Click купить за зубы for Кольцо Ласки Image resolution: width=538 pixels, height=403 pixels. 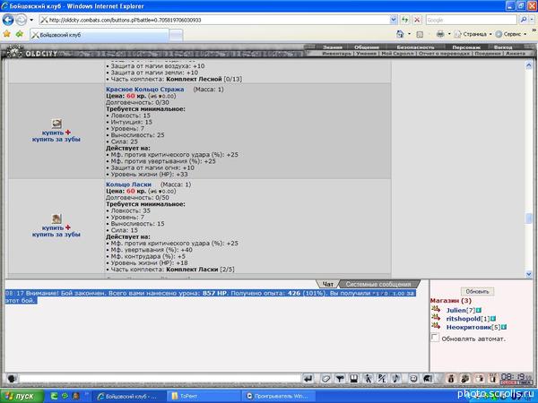[x=56, y=235]
